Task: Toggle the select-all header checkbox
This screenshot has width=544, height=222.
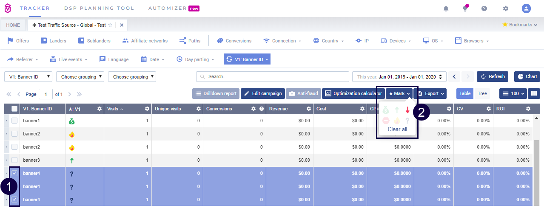Action: click(14, 109)
